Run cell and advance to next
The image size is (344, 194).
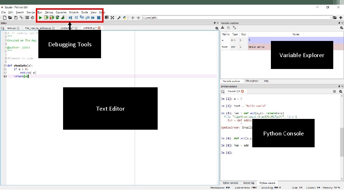[x=52, y=18]
